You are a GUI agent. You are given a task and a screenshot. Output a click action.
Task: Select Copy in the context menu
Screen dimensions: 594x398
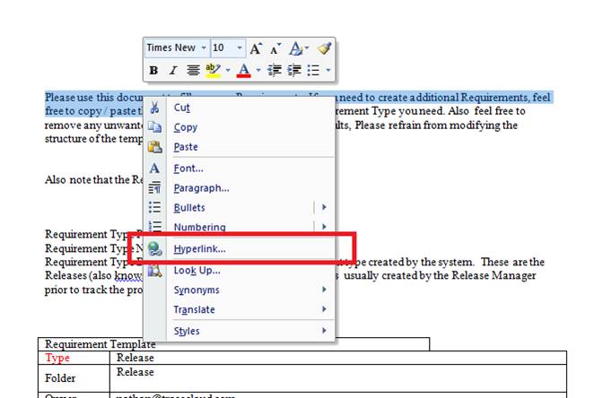(186, 127)
